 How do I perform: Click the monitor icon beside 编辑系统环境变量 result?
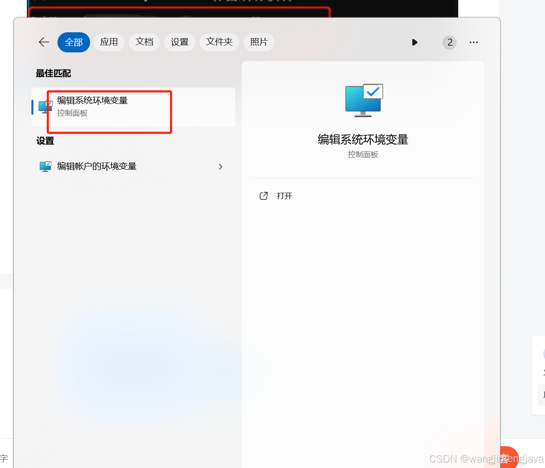pos(45,107)
